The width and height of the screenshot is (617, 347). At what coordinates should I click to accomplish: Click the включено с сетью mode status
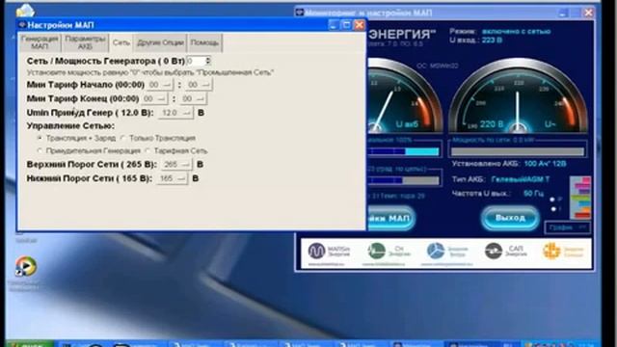click(x=517, y=31)
